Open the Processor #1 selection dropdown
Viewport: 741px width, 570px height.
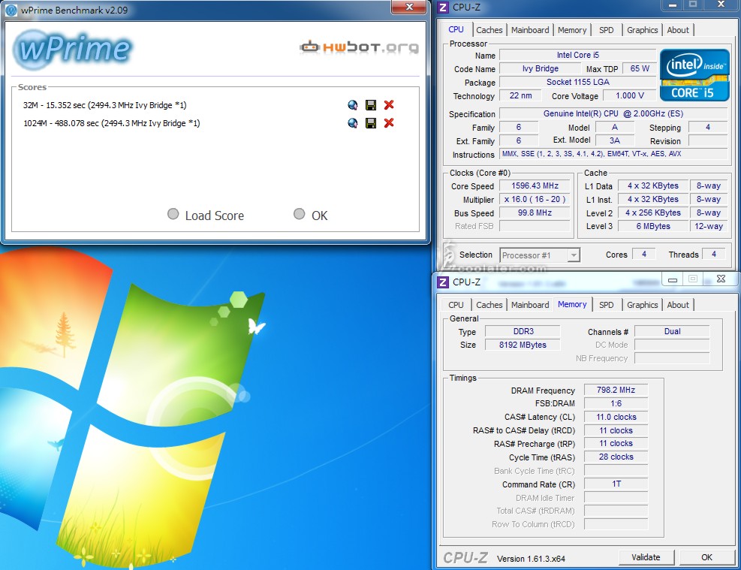pyautogui.click(x=540, y=255)
